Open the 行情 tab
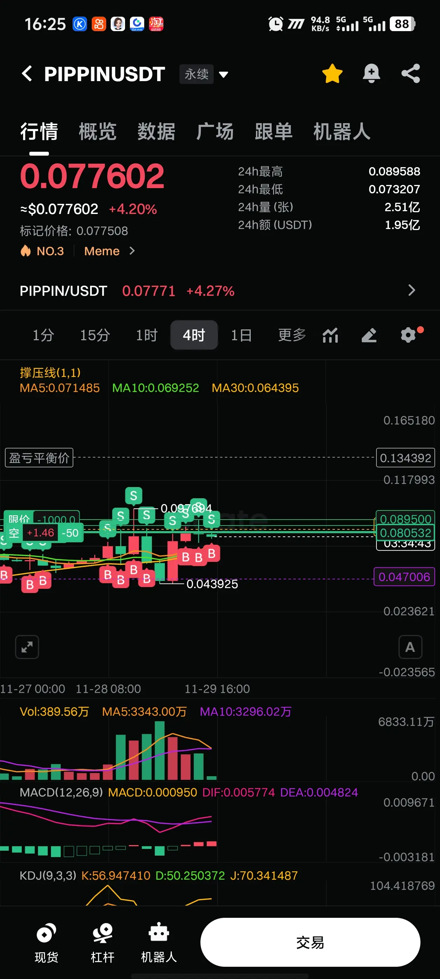 (39, 131)
